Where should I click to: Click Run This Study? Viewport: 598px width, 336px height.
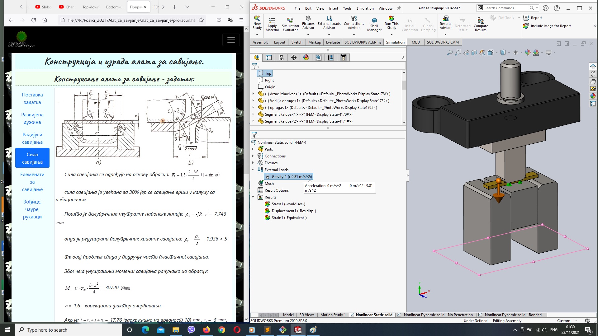(392, 23)
